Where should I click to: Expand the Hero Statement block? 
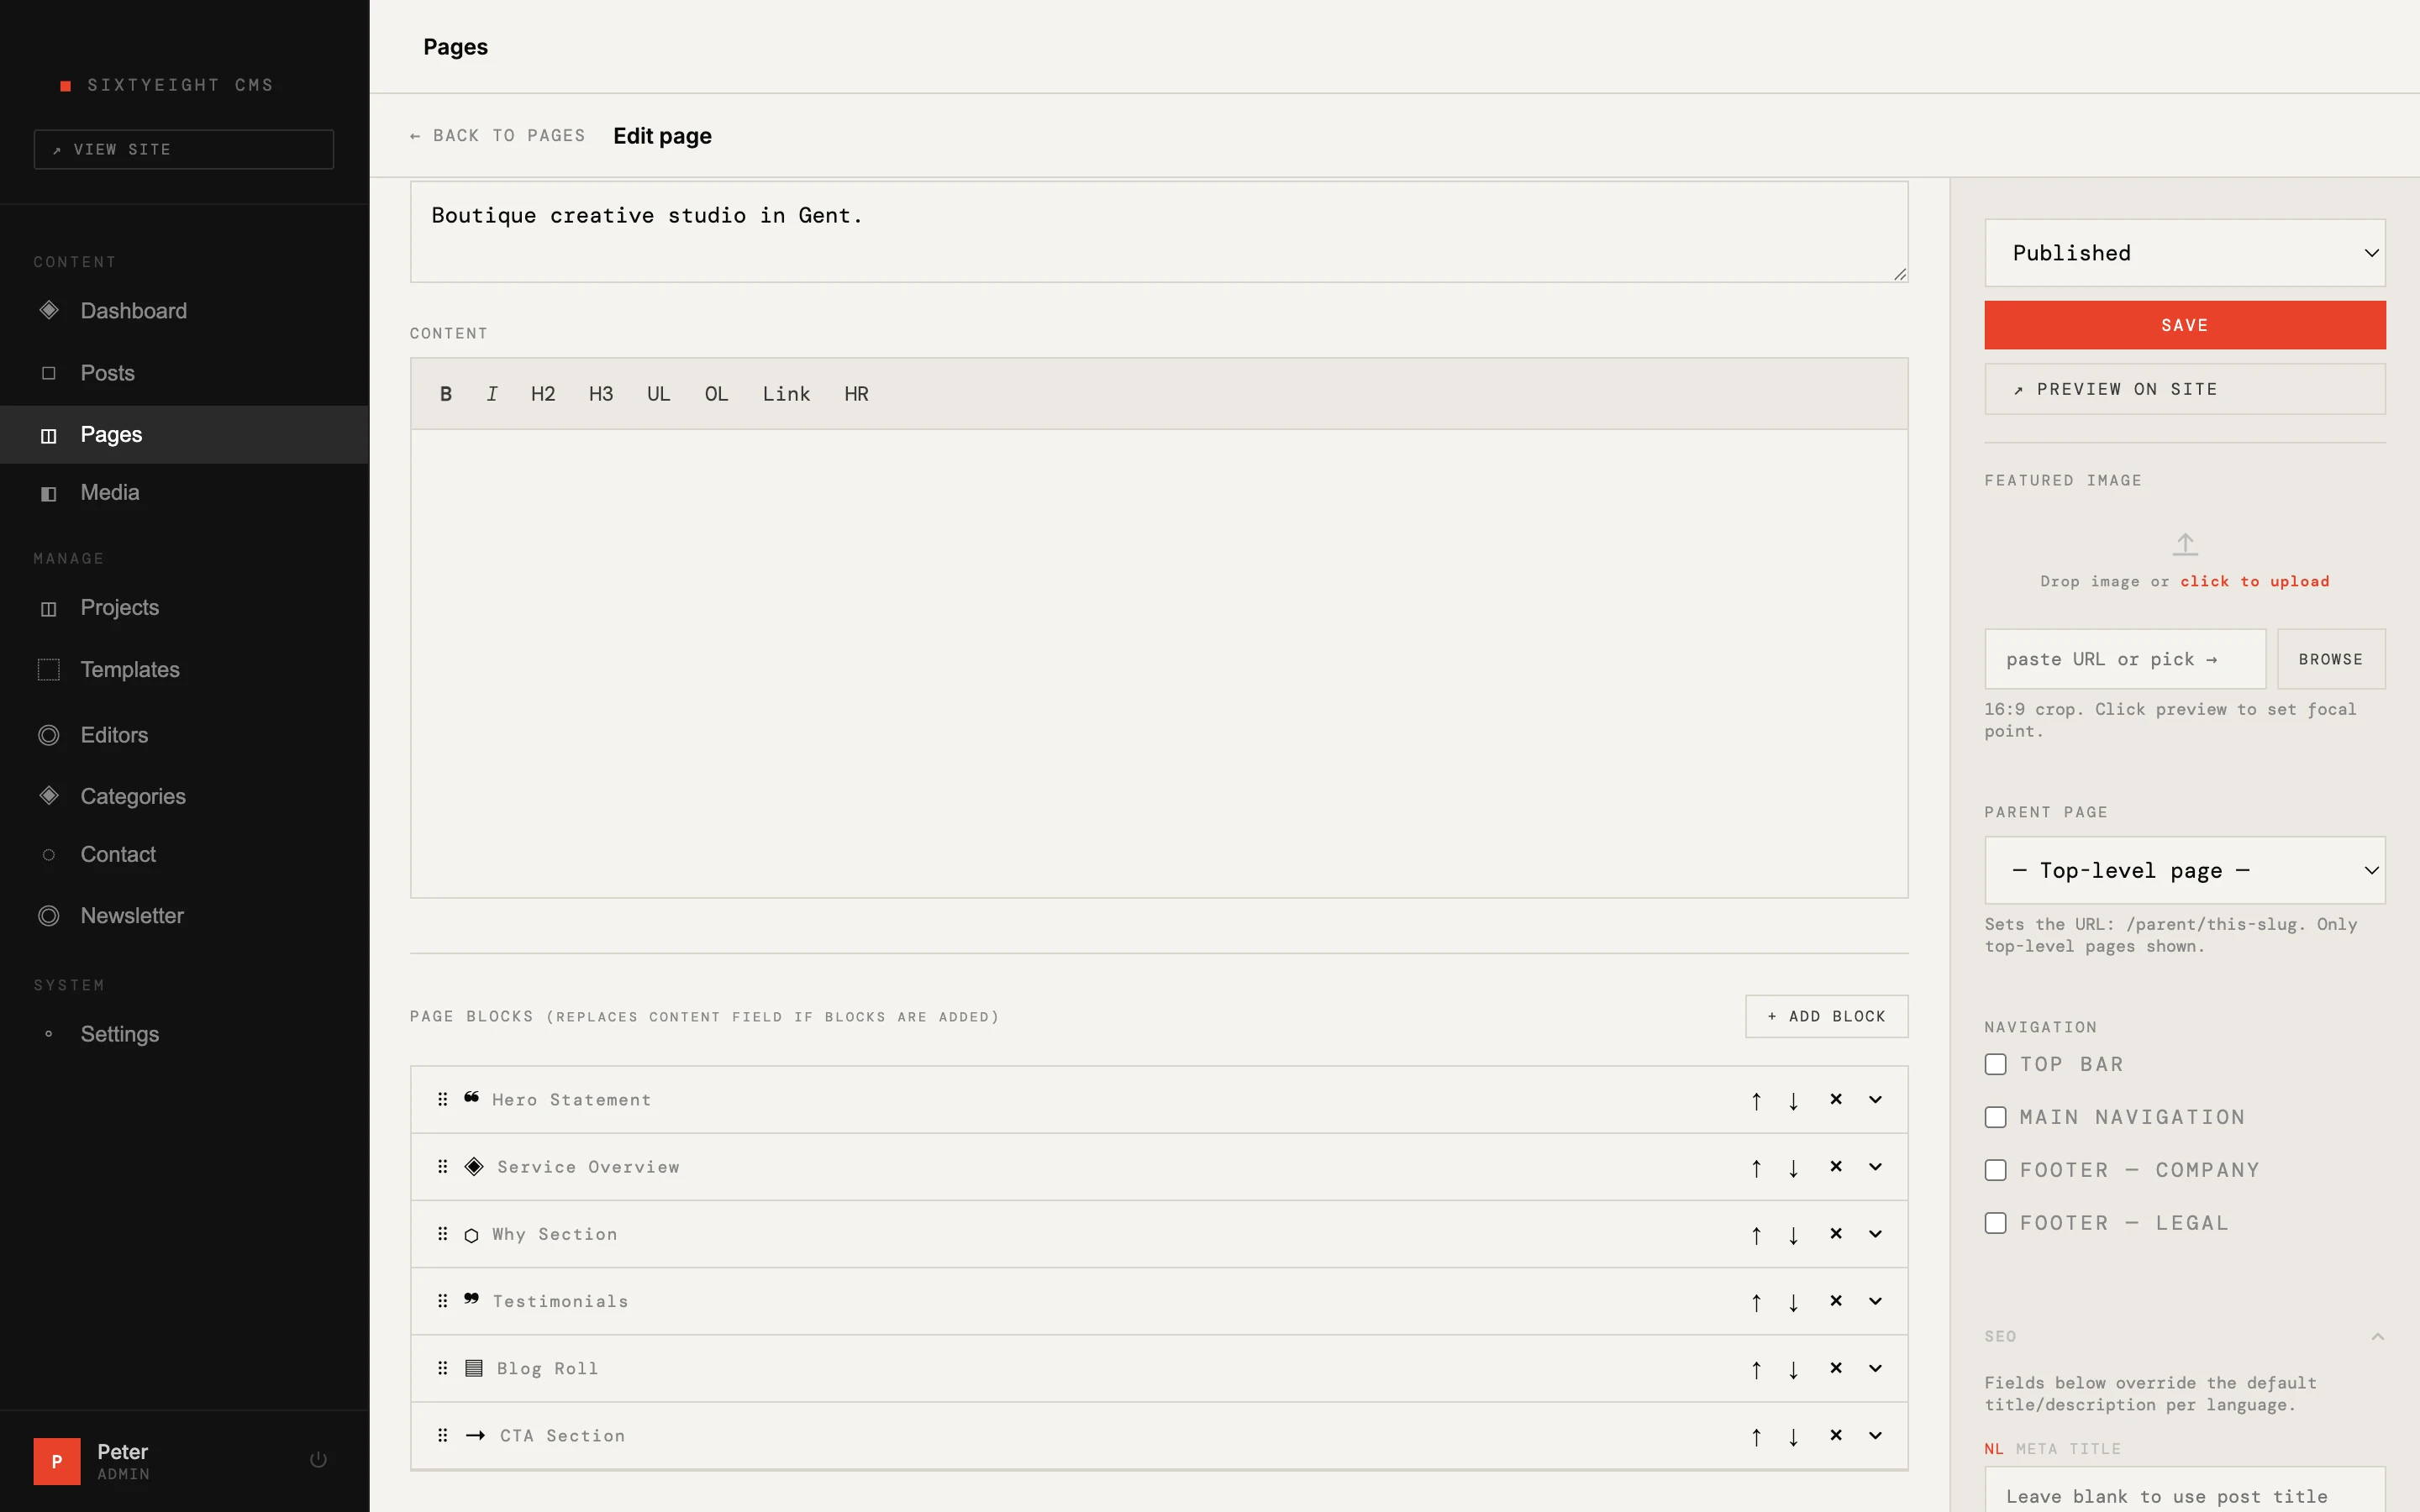1875,1100
